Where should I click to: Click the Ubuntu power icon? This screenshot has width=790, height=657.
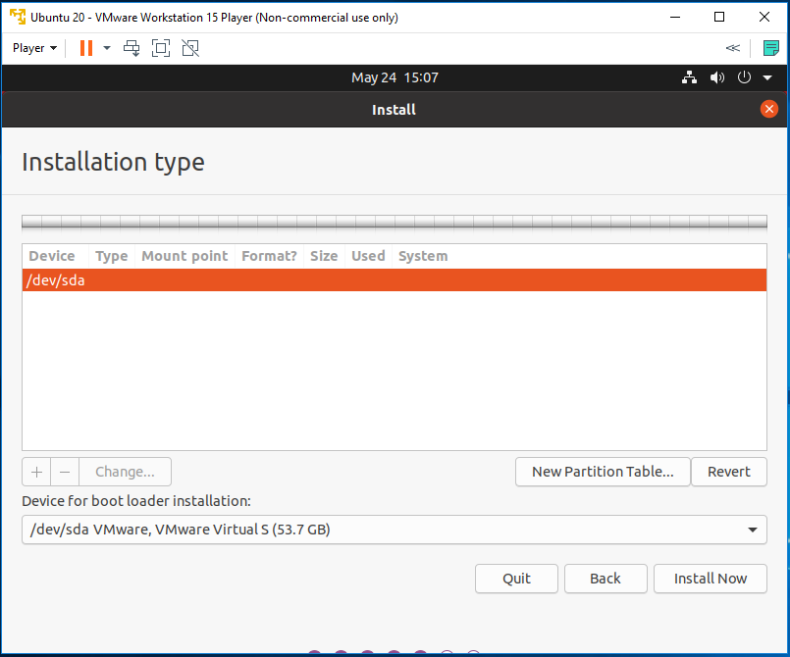(744, 77)
